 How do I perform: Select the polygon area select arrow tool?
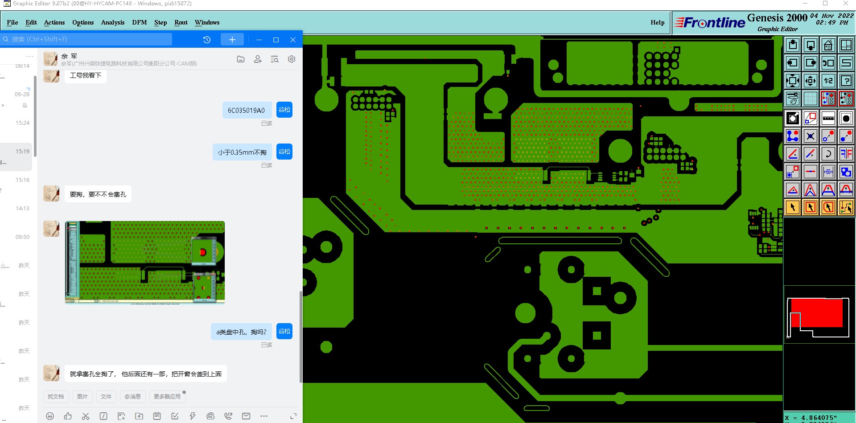828,207
